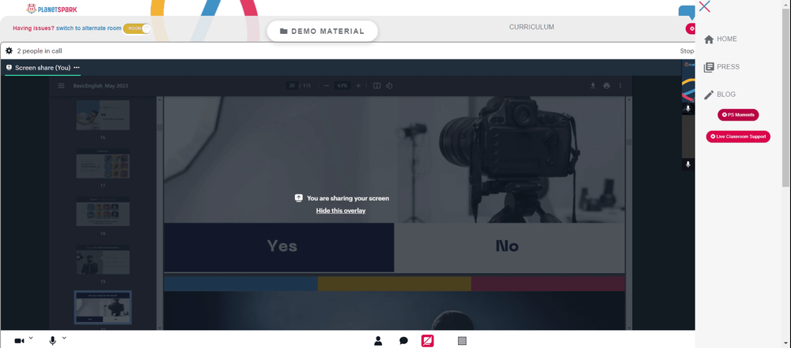Select page 17 thumbnail
Viewport: 791px width, 348px height.
[103, 163]
